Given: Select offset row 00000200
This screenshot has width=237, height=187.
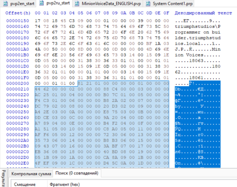Looking at the screenshot, I should [x=18, y=84].
